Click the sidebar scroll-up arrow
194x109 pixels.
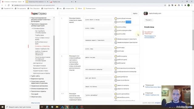(54, 18)
